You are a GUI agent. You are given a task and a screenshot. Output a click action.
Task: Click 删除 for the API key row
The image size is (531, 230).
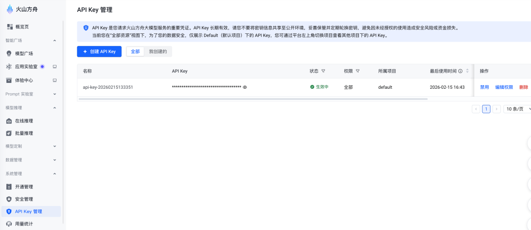pos(524,87)
